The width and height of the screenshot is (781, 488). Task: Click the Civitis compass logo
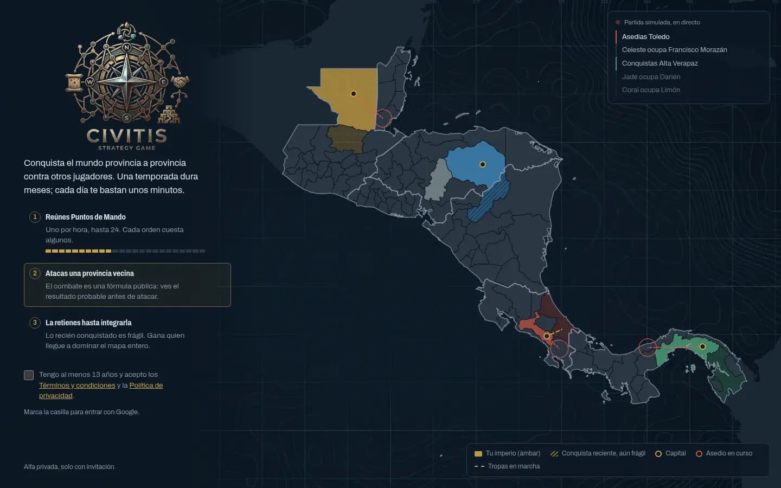[x=127, y=87]
